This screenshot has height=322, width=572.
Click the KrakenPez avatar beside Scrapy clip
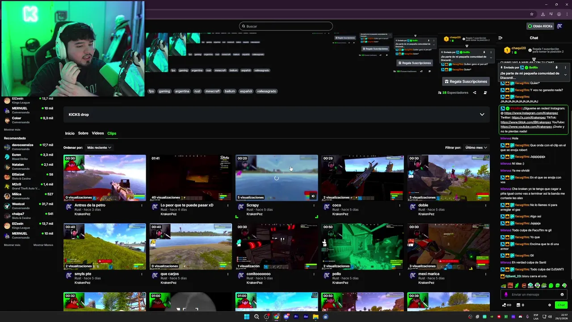[240, 207]
